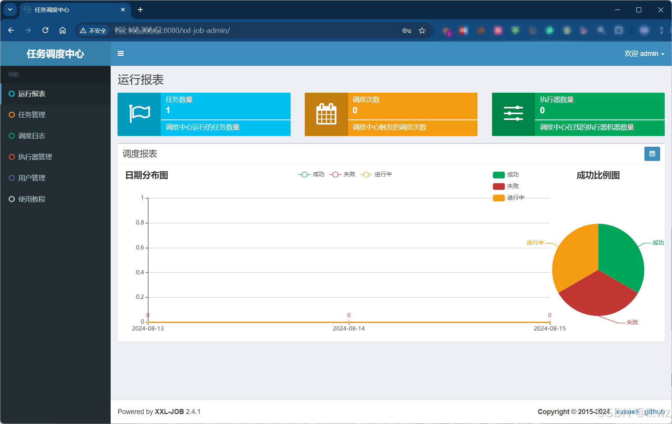
Task: Toggle 进行中 series in line chart legend
Action: click(376, 175)
